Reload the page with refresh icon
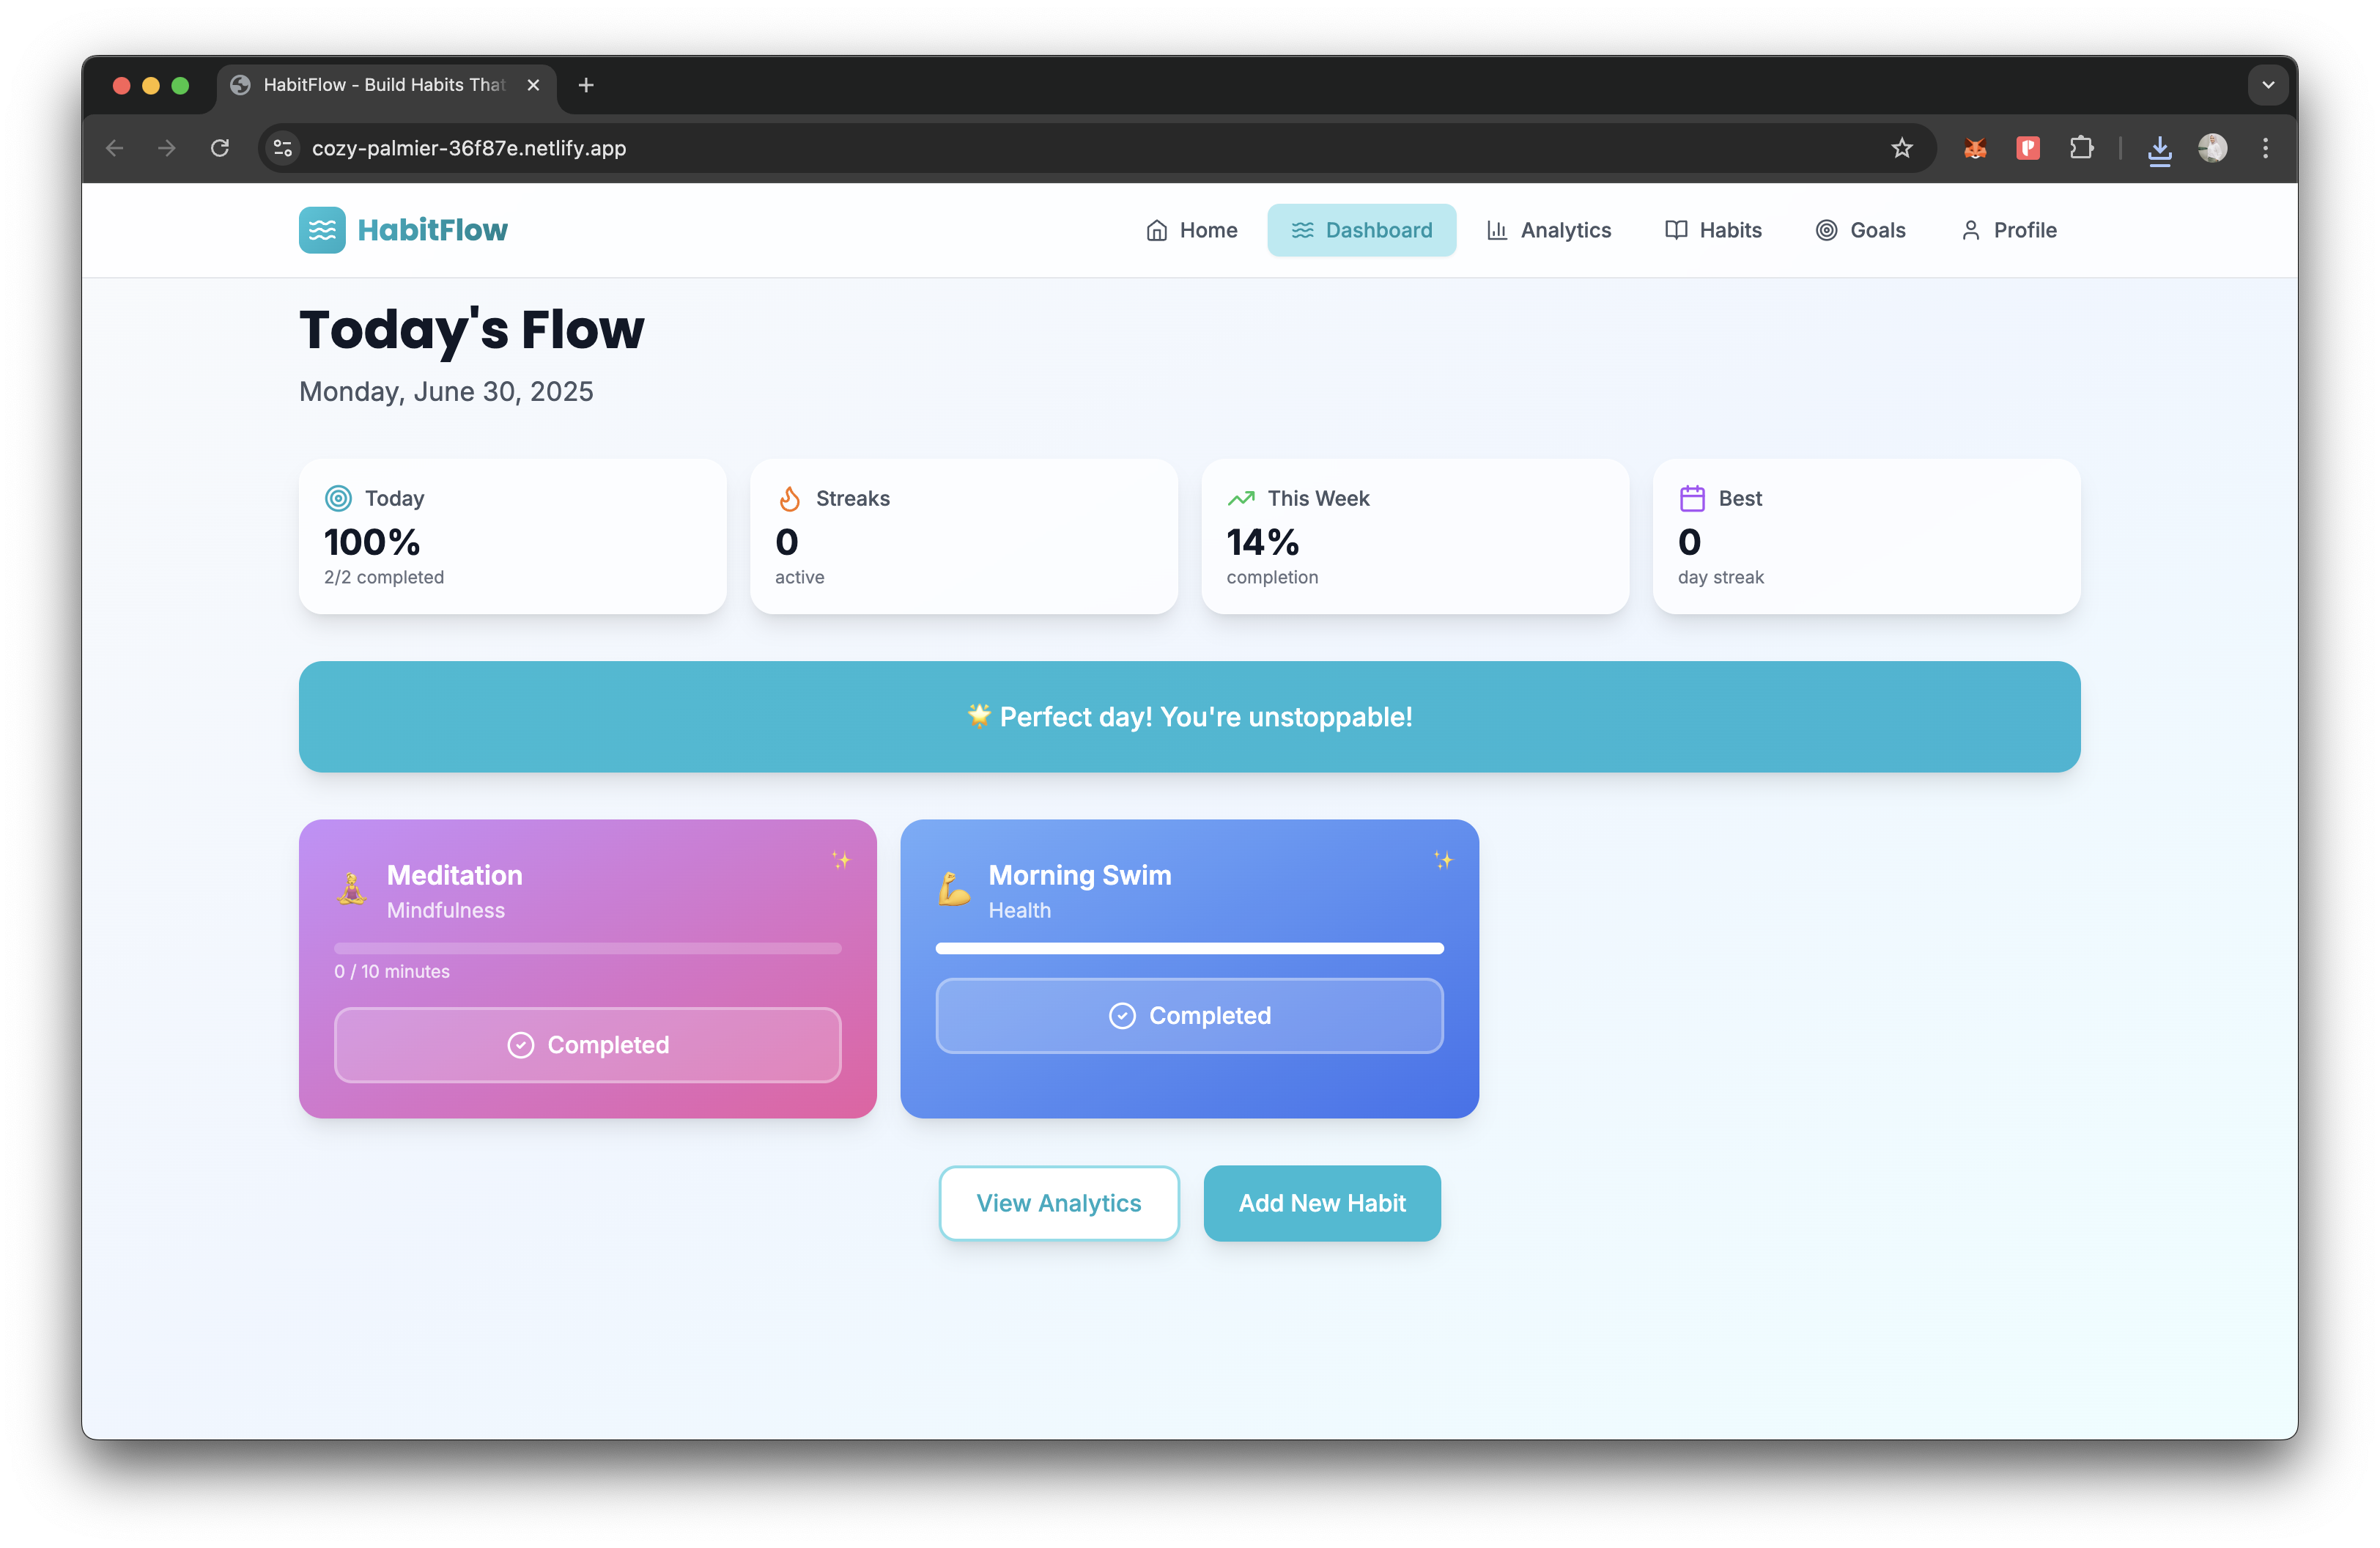2380x1548 pixels. coord(220,148)
